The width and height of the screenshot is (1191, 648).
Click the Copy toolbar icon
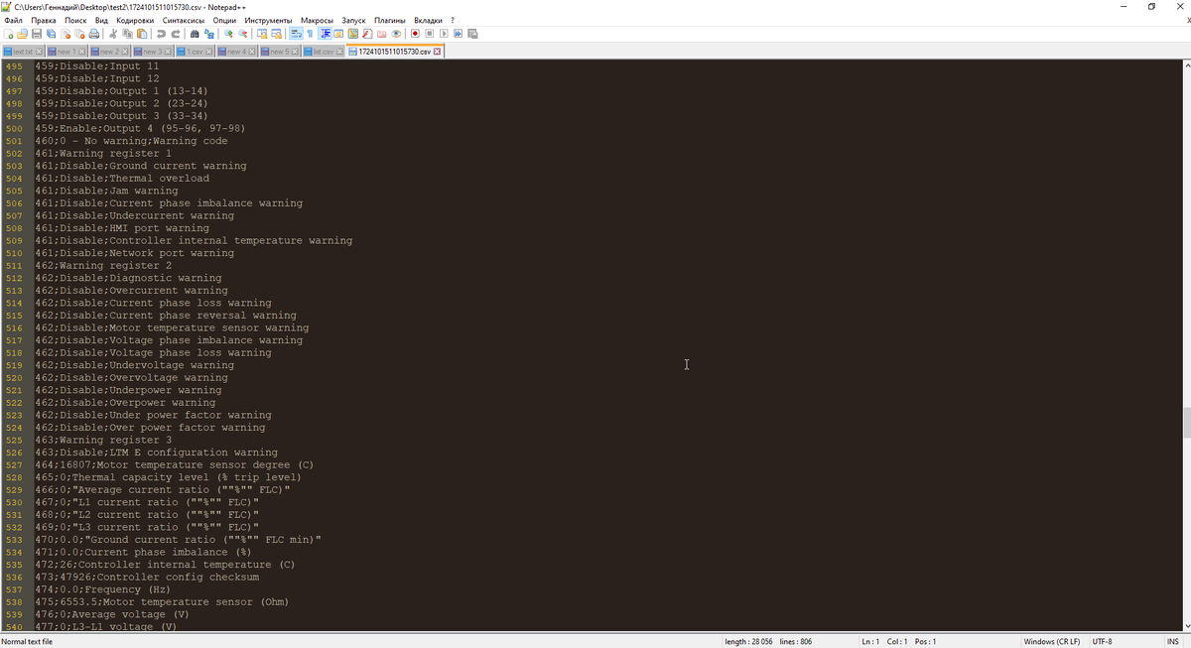(x=127, y=33)
